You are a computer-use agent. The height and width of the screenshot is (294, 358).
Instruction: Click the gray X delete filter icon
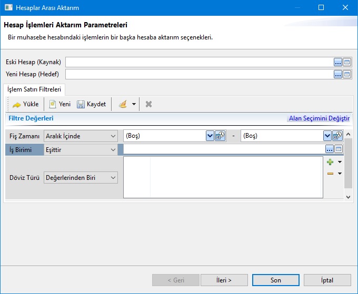coord(148,104)
